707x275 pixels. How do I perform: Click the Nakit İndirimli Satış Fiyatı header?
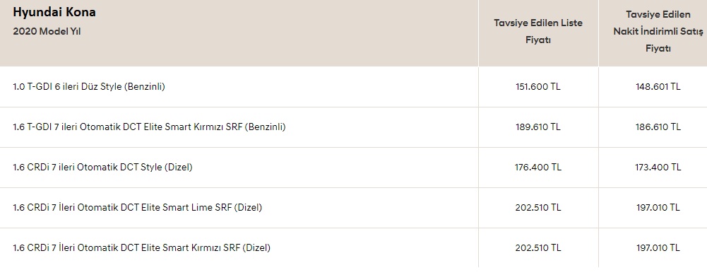(658, 32)
